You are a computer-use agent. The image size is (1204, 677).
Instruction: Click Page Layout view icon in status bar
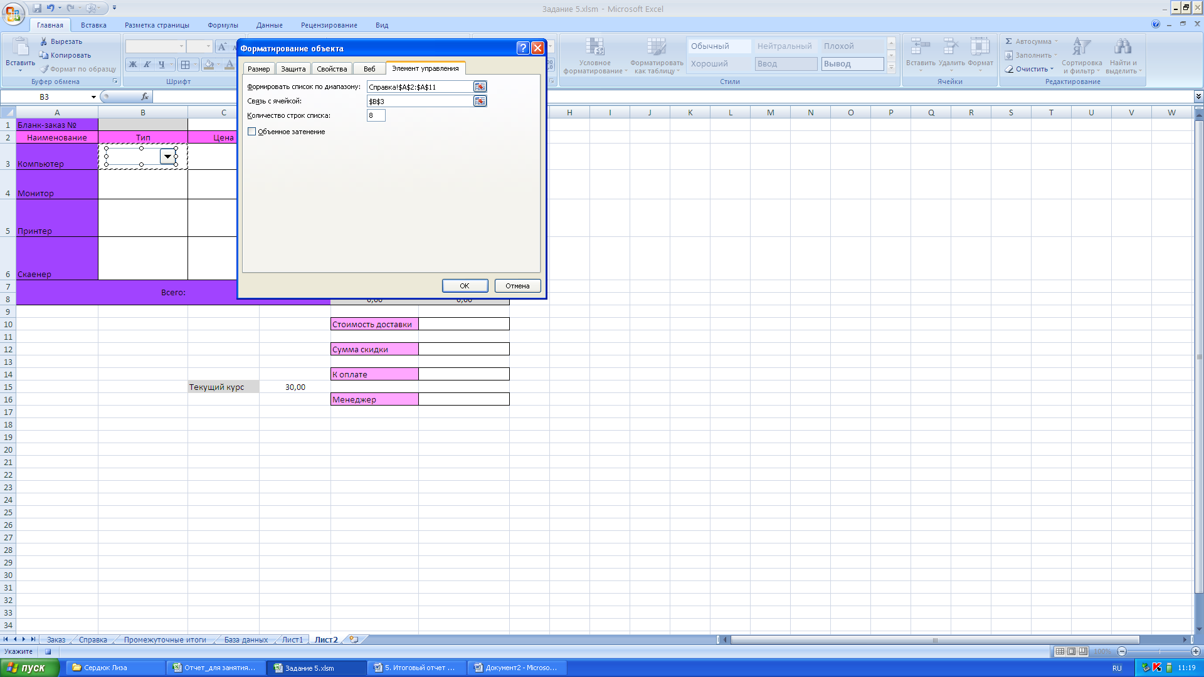pos(1072,651)
